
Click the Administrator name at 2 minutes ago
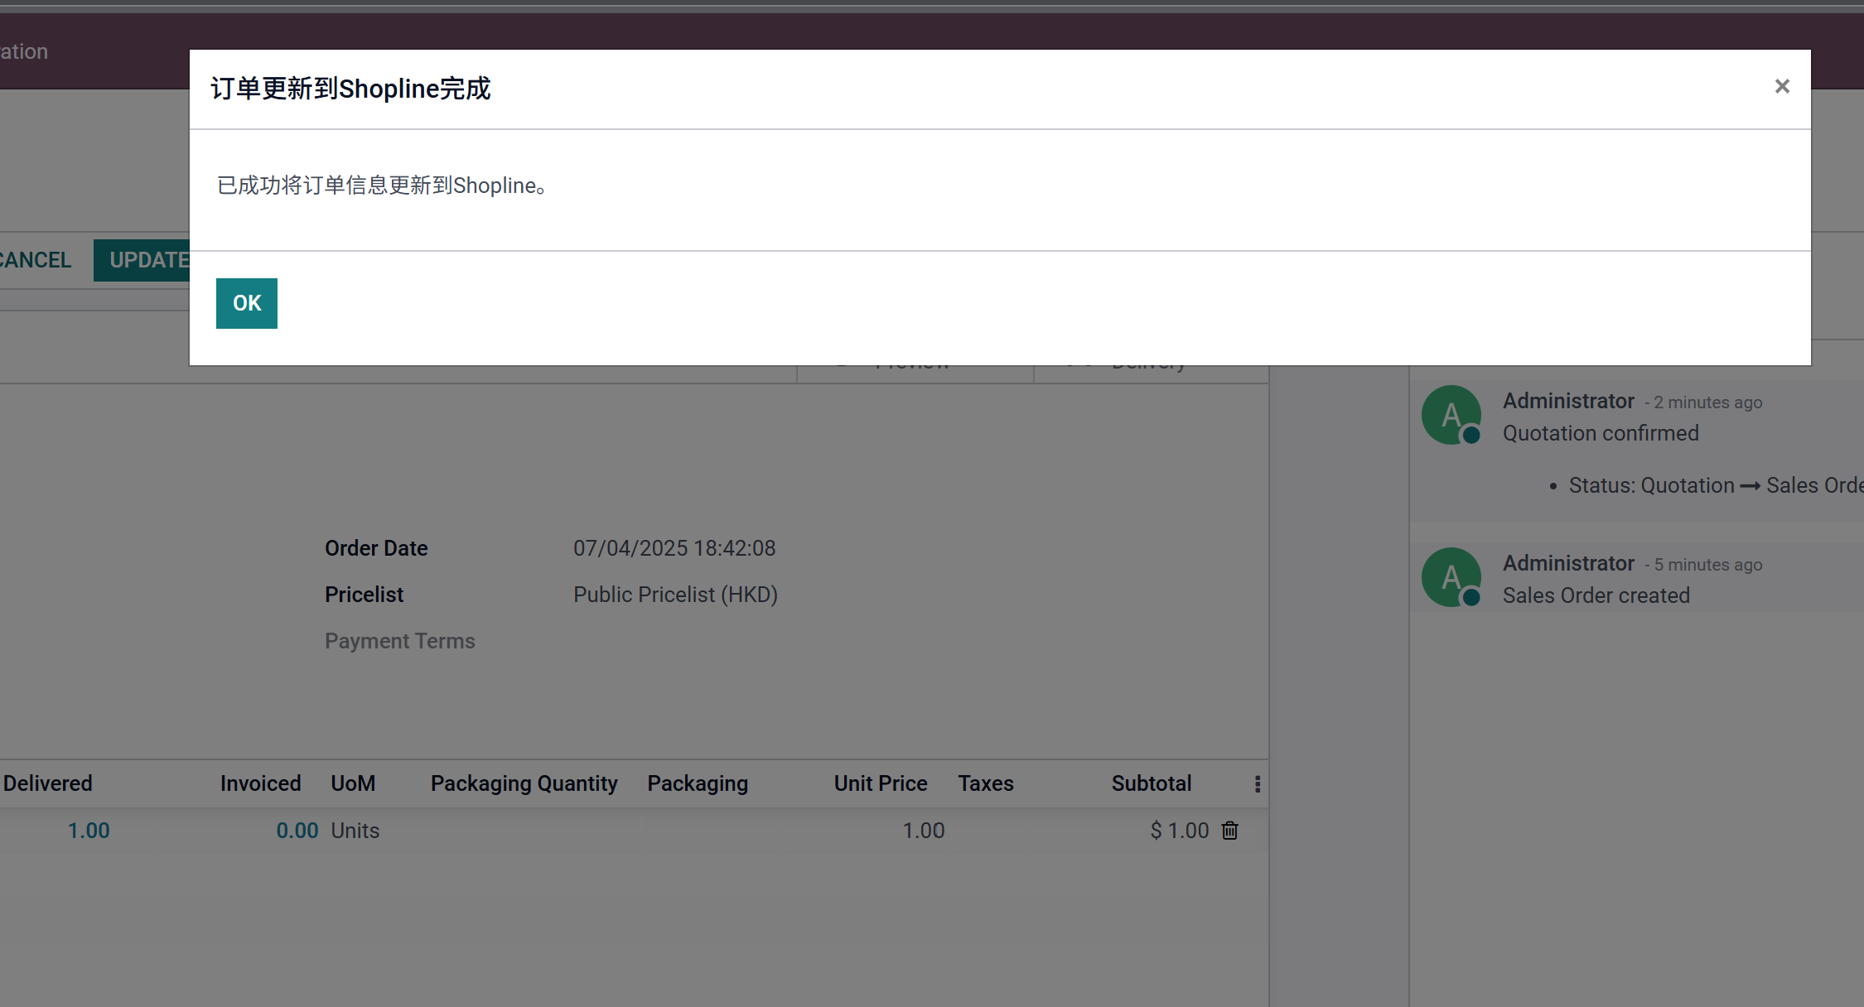point(1568,401)
